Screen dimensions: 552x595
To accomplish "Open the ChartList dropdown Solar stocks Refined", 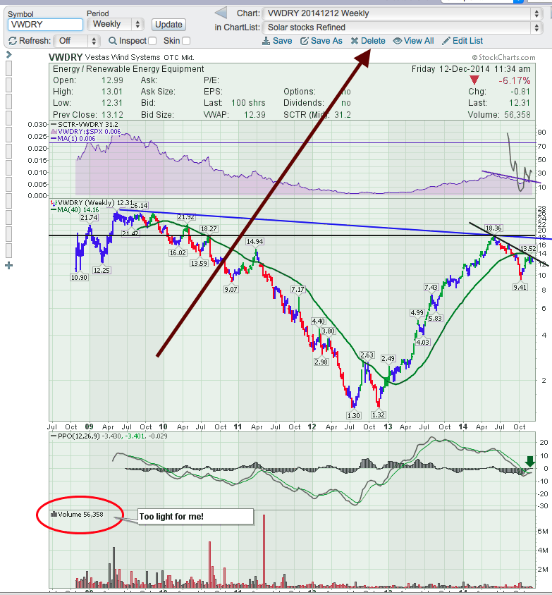I will click(x=402, y=27).
